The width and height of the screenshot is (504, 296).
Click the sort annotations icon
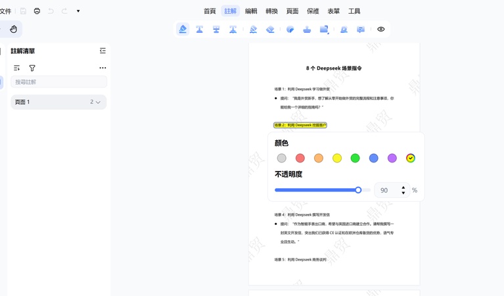(16, 68)
